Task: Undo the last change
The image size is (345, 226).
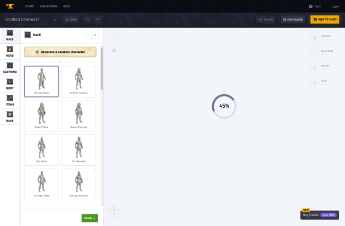Action: coord(87,20)
